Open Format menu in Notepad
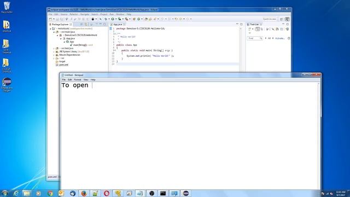 click(78, 80)
